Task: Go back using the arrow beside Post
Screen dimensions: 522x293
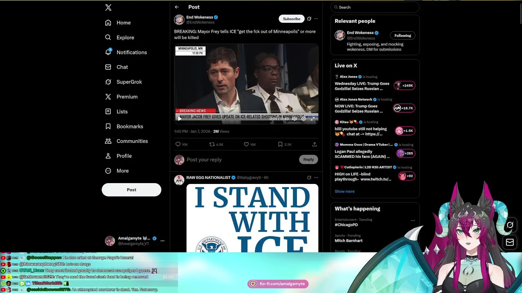Action: [177, 7]
